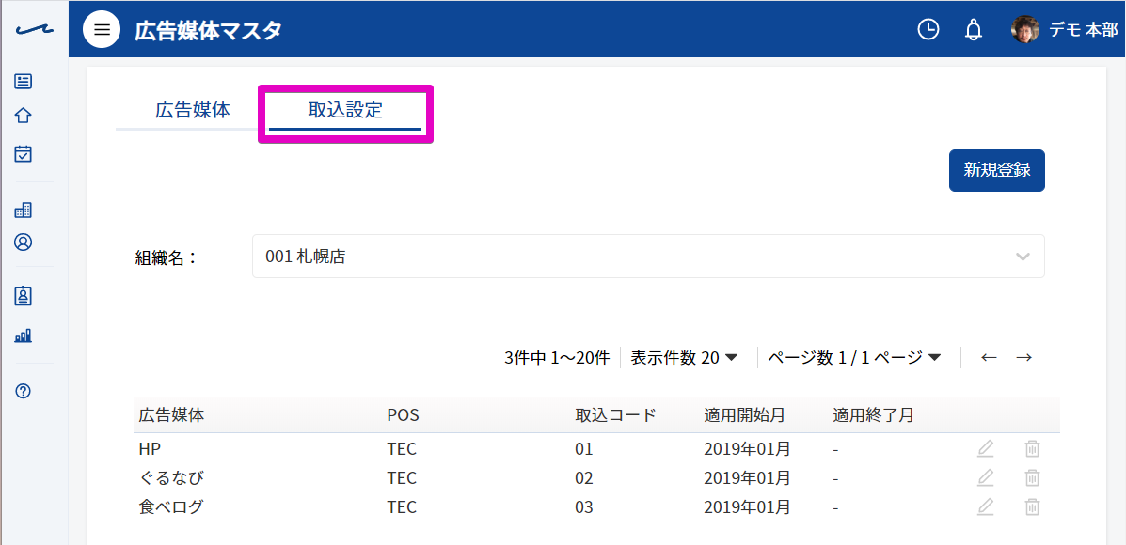The height and width of the screenshot is (545, 1126).
Task: Open the ページ数 1 / 1 ページ dropdown
Action: coord(854,357)
